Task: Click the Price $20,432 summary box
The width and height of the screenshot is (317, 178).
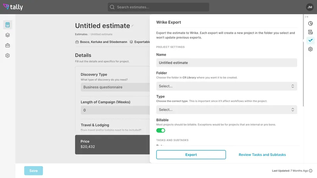Action: click(113, 144)
